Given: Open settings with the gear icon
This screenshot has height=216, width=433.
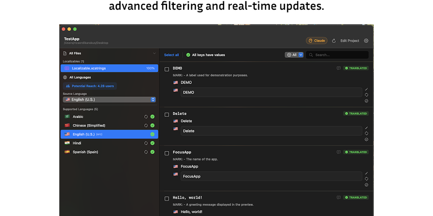Looking at the screenshot, I should 366,41.
